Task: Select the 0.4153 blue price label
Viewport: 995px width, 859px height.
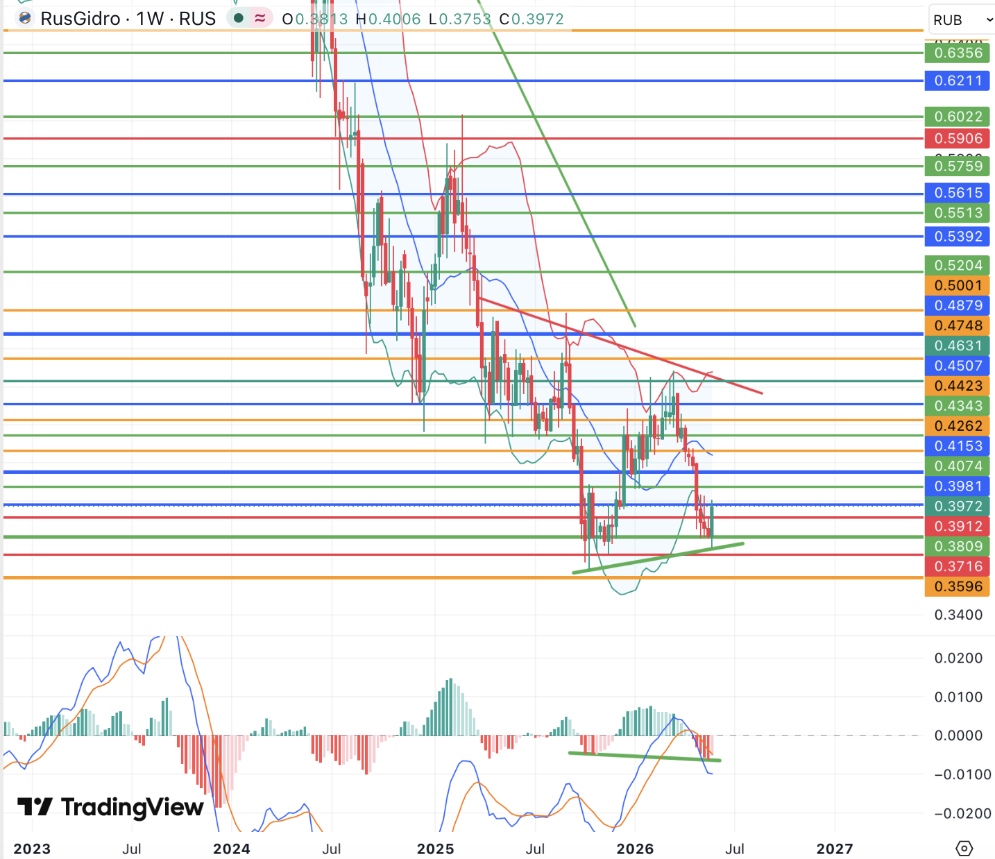Action: [x=958, y=446]
